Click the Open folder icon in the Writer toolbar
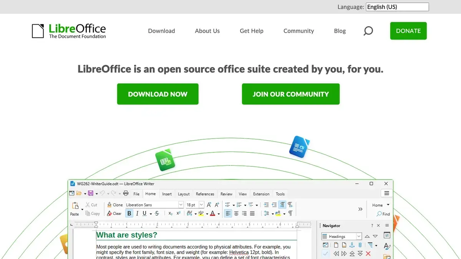Viewport: 461px width, 259px height. click(x=79, y=193)
